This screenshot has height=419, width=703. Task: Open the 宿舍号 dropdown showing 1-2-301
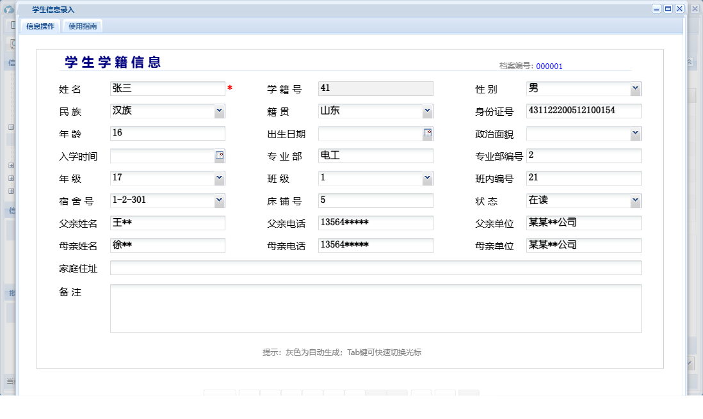220,200
